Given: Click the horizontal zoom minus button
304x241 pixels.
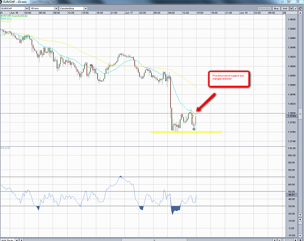Looking at the screenshot, I should click(x=279, y=240).
